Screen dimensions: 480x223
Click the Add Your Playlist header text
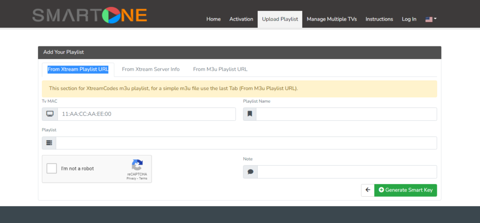click(64, 52)
